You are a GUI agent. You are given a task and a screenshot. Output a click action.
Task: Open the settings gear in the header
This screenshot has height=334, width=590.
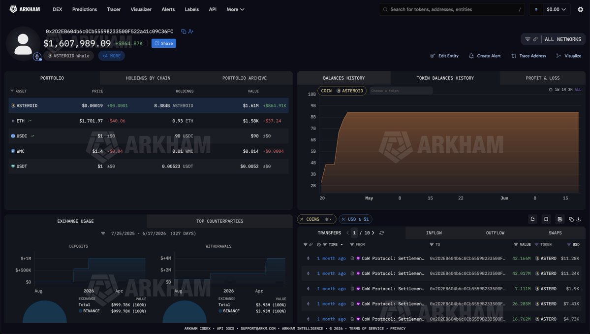tap(580, 9)
